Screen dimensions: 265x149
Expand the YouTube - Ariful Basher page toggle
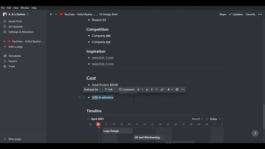click(5, 41)
